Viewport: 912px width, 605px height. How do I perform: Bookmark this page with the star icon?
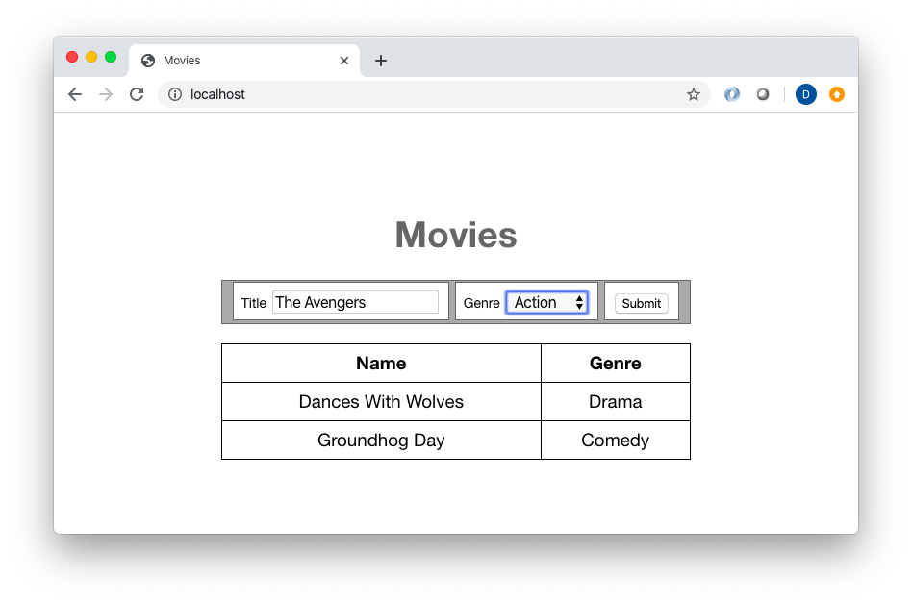tap(694, 94)
